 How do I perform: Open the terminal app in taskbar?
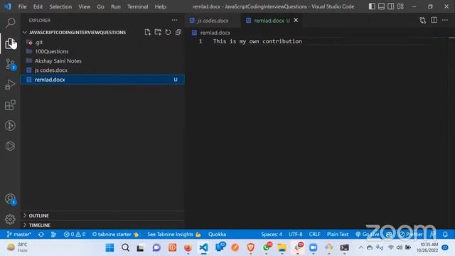click(x=344, y=247)
